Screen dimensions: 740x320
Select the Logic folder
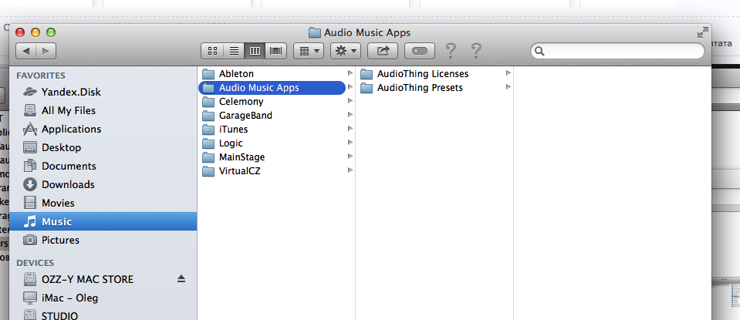[272, 143]
